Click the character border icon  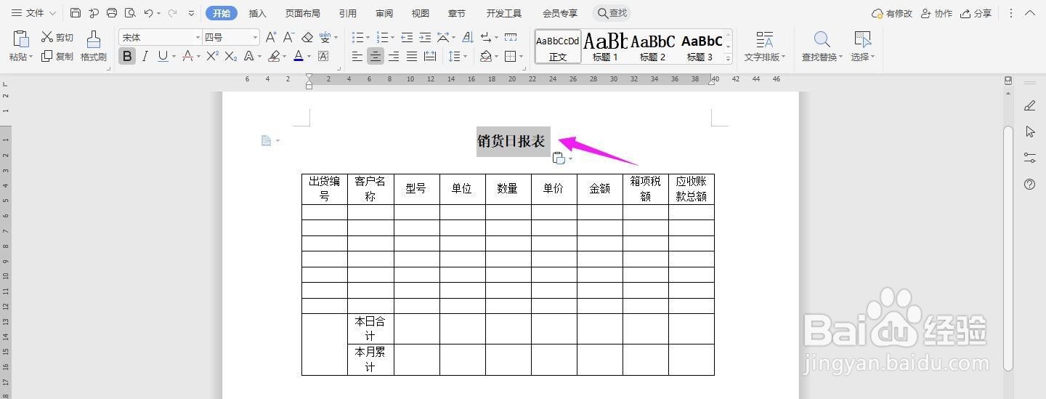tap(323, 56)
